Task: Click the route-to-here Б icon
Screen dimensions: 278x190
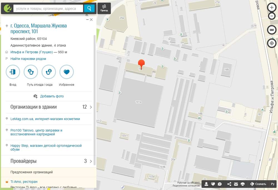Action: 49,72
